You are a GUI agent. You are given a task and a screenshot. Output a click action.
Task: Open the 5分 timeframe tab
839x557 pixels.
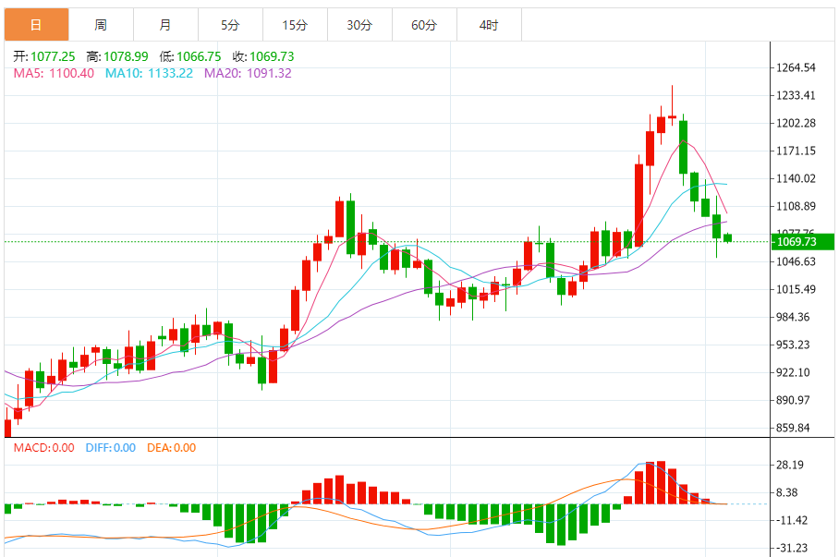[231, 25]
